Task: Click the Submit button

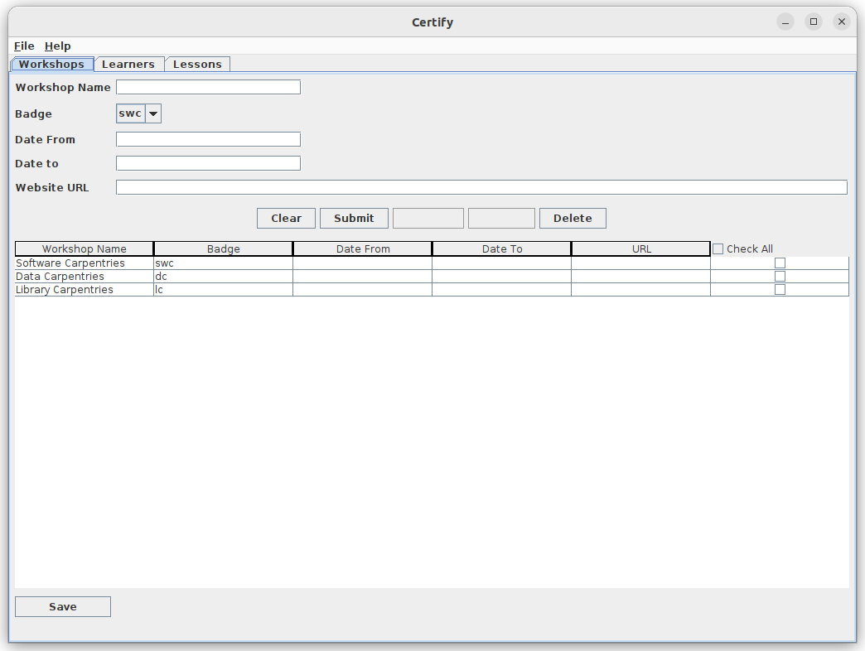Action: click(354, 219)
